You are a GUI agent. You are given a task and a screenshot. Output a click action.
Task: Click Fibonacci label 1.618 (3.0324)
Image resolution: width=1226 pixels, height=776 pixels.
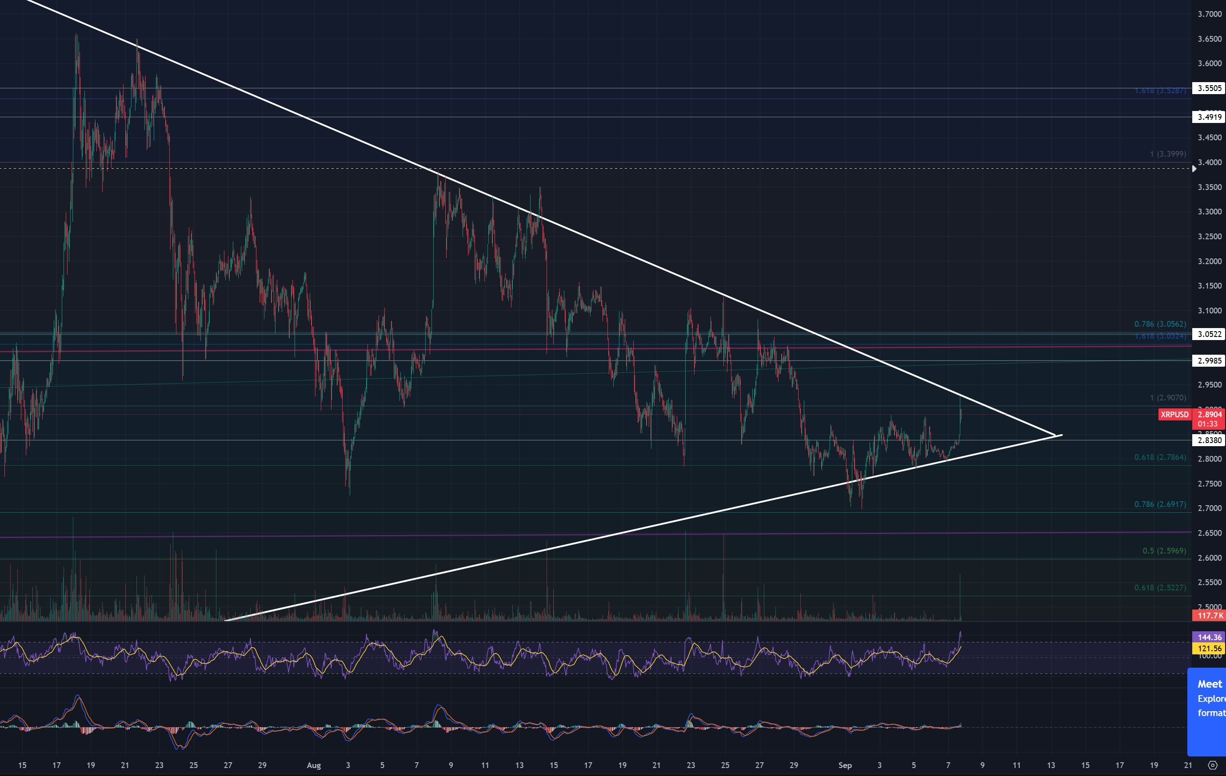(1160, 336)
